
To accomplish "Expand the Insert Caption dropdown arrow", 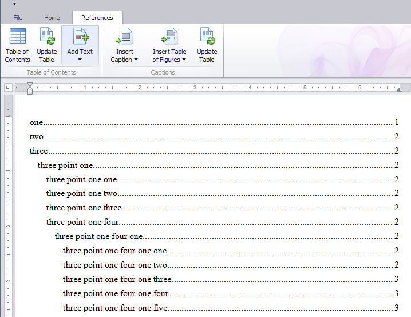I will (136, 60).
